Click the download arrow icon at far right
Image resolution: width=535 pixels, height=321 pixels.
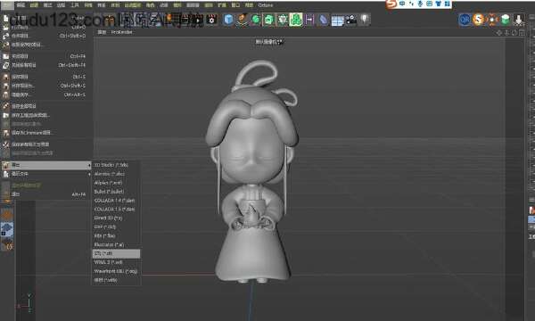(518, 20)
